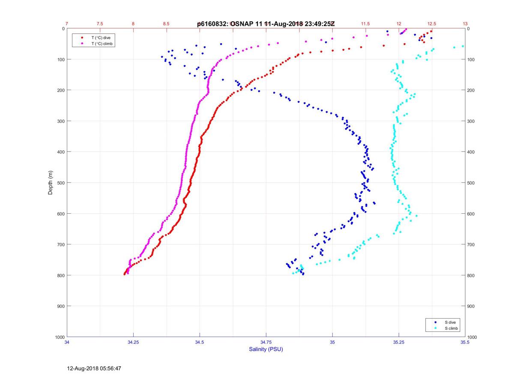The height and width of the screenshot is (379, 514).
Task: Click the right depth tick label 900
Action: click(x=472, y=306)
